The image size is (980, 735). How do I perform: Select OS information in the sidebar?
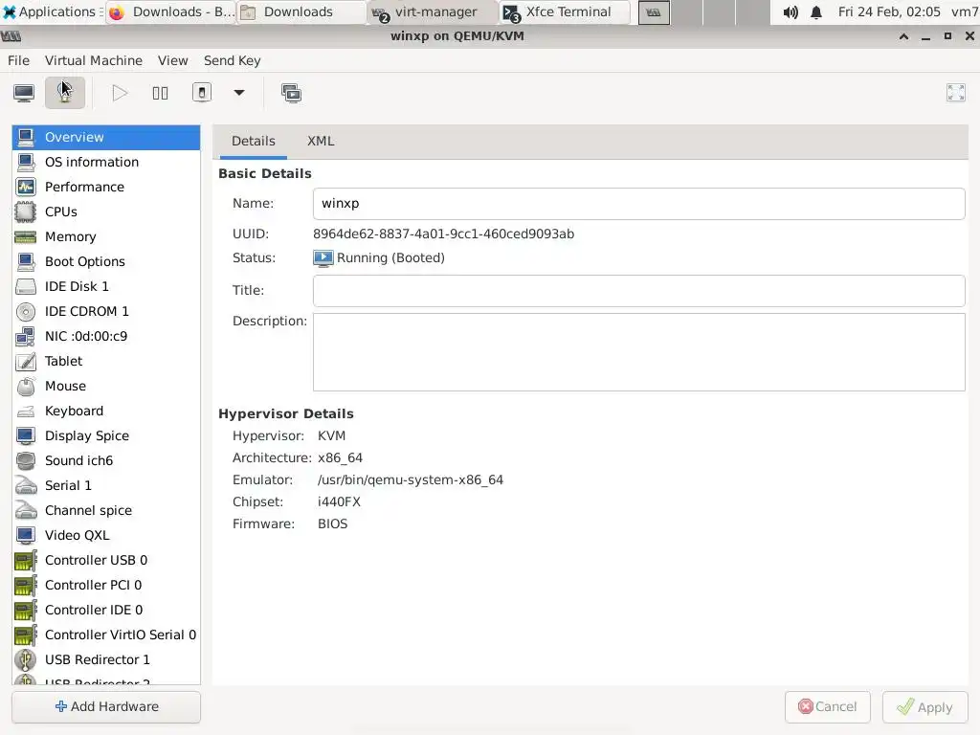coord(106,162)
